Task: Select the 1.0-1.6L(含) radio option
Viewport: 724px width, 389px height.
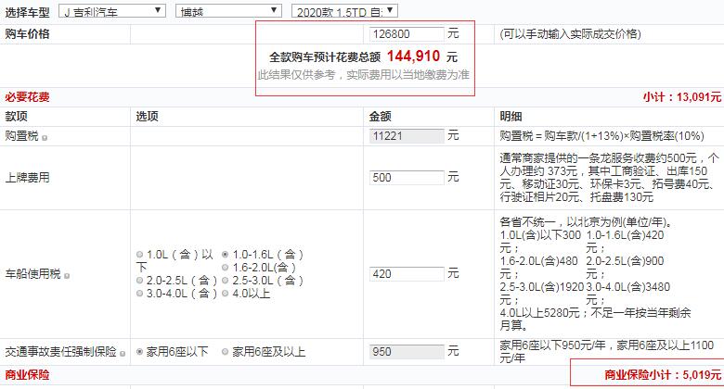Action: coord(226,255)
